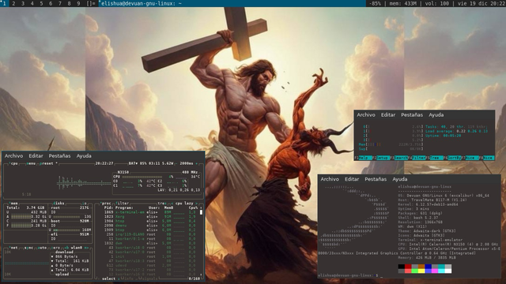The width and height of the screenshot is (506, 284).
Task: Toggle sync in btop's net box
Action: click(x=28, y=248)
